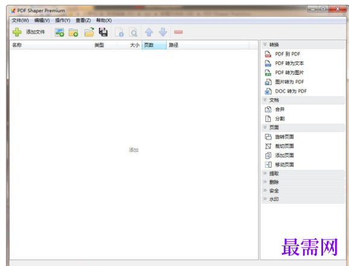Click the 图片转为 PDF icon

tap(268, 82)
